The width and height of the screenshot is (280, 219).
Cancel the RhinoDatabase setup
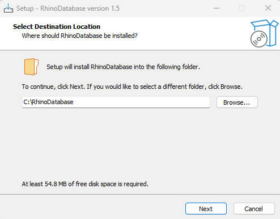coord(254,209)
